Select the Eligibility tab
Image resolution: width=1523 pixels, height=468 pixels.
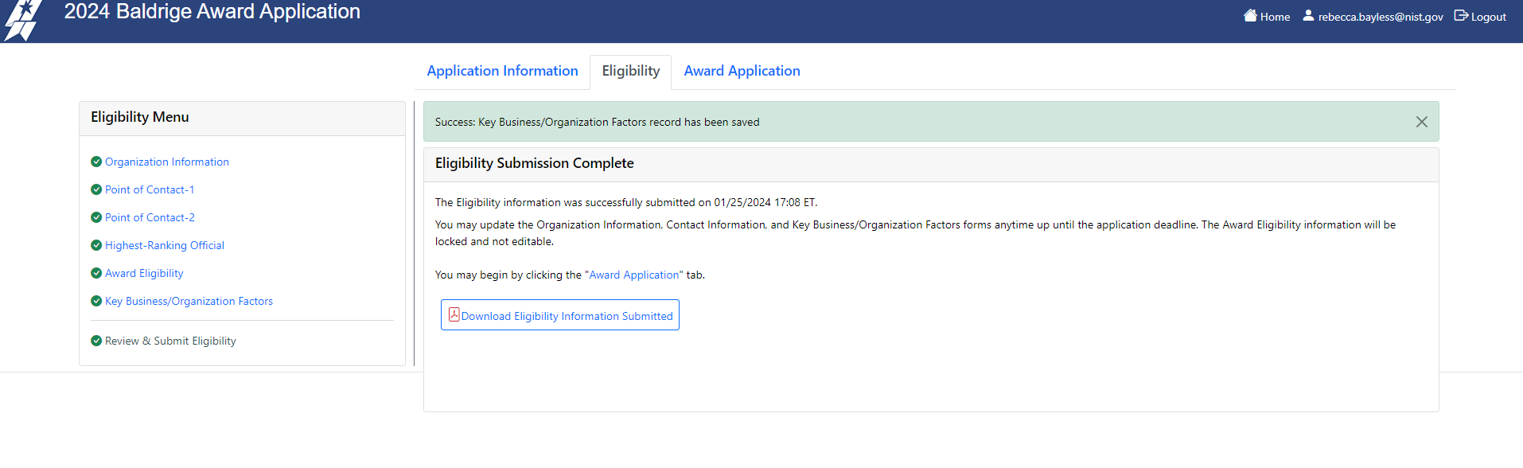coord(630,71)
